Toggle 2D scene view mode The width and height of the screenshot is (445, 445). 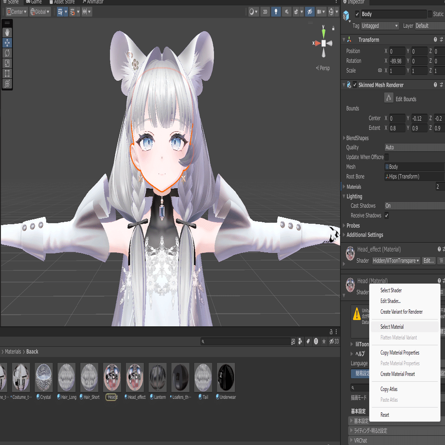pyautogui.click(x=265, y=12)
